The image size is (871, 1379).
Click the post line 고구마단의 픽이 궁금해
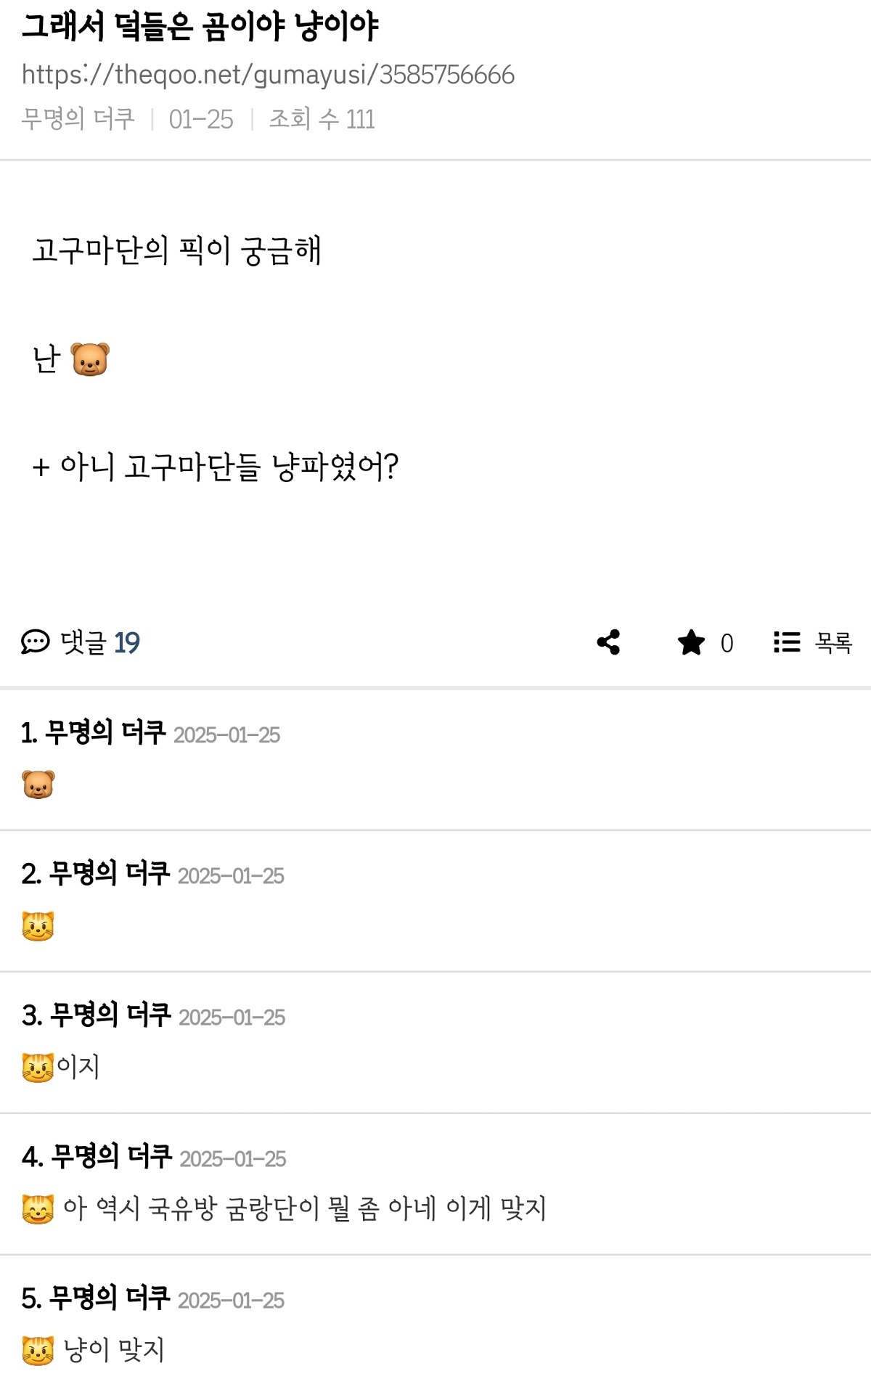[x=176, y=250]
